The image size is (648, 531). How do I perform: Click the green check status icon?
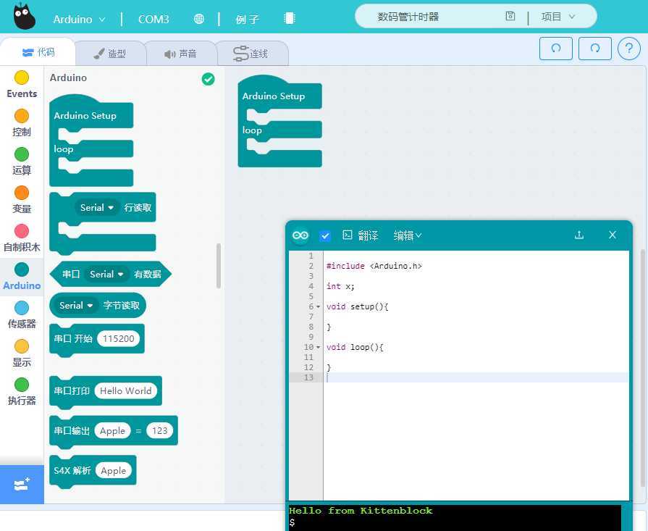209,79
